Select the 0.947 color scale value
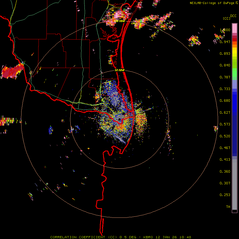 point(225,42)
